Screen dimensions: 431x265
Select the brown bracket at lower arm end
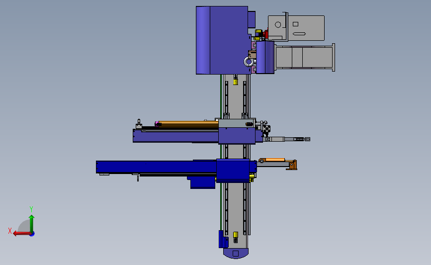pos(292,165)
